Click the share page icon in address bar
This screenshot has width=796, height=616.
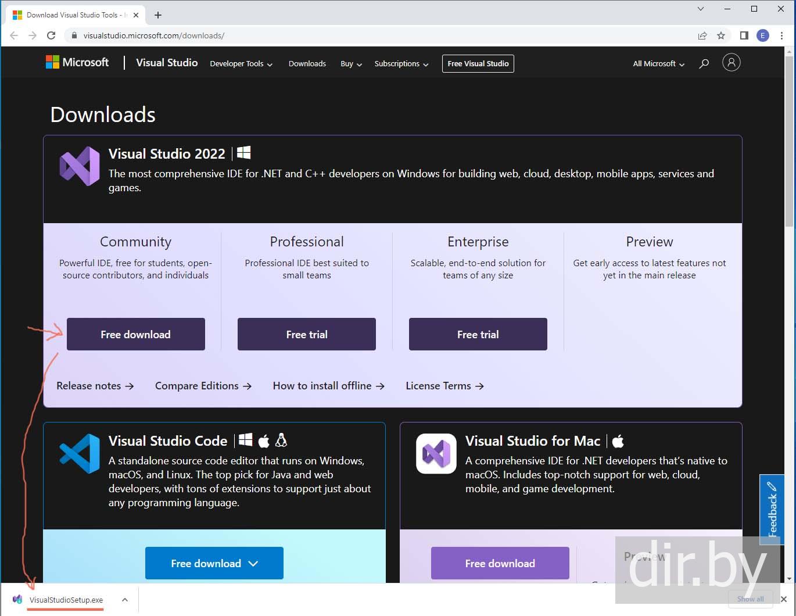(702, 35)
